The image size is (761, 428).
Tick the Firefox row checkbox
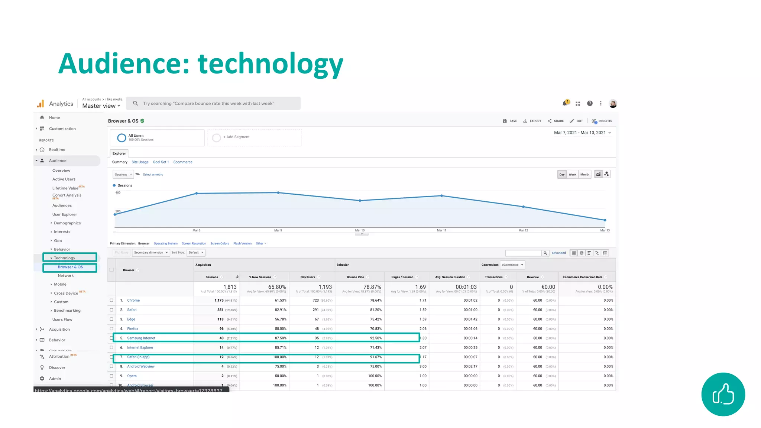tap(111, 328)
